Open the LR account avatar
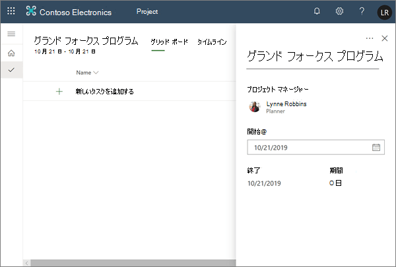This screenshot has height=267, width=396. tap(384, 12)
